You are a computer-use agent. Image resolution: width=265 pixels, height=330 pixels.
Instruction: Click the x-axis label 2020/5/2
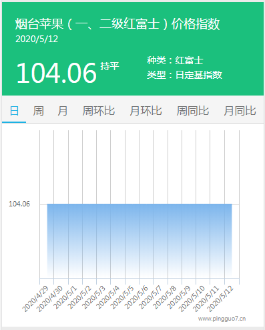(80, 297)
